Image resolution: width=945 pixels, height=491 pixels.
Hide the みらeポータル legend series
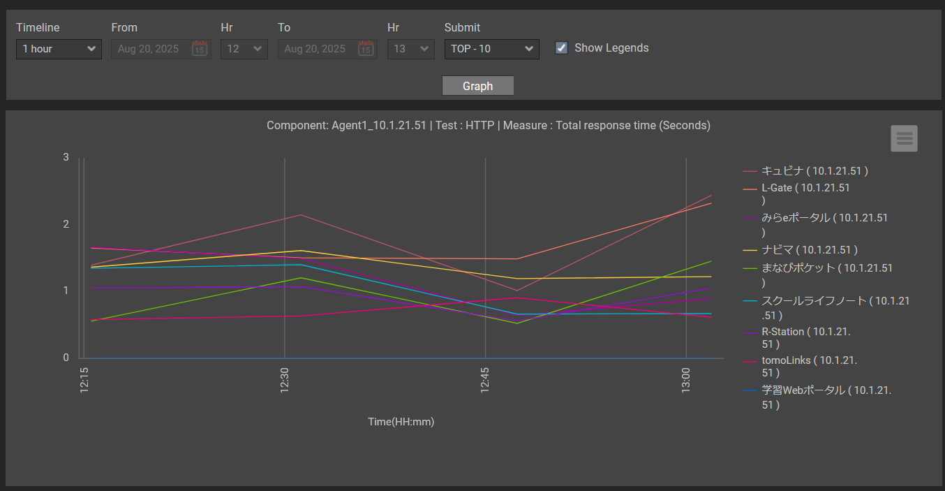tap(824, 218)
